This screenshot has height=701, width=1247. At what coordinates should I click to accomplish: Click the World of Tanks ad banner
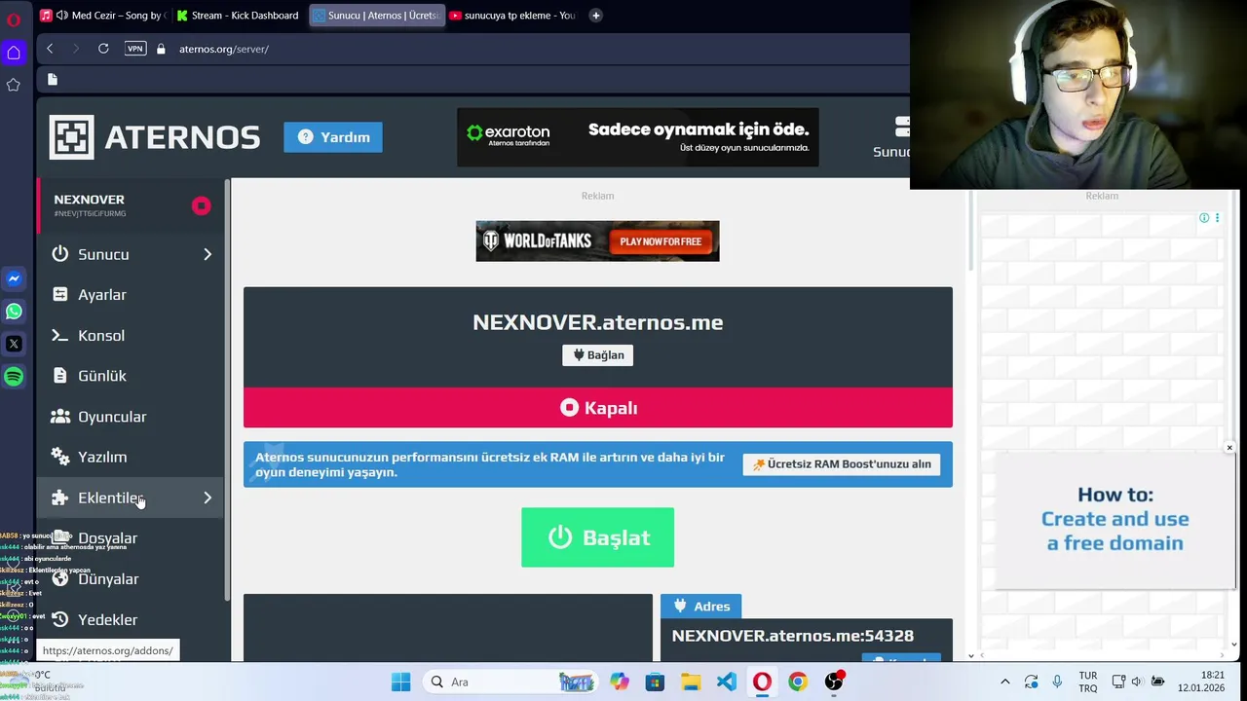tap(597, 241)
